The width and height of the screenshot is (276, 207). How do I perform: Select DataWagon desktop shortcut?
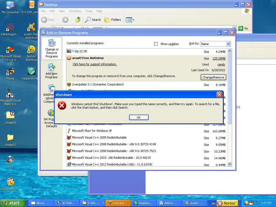pos(10,30)
